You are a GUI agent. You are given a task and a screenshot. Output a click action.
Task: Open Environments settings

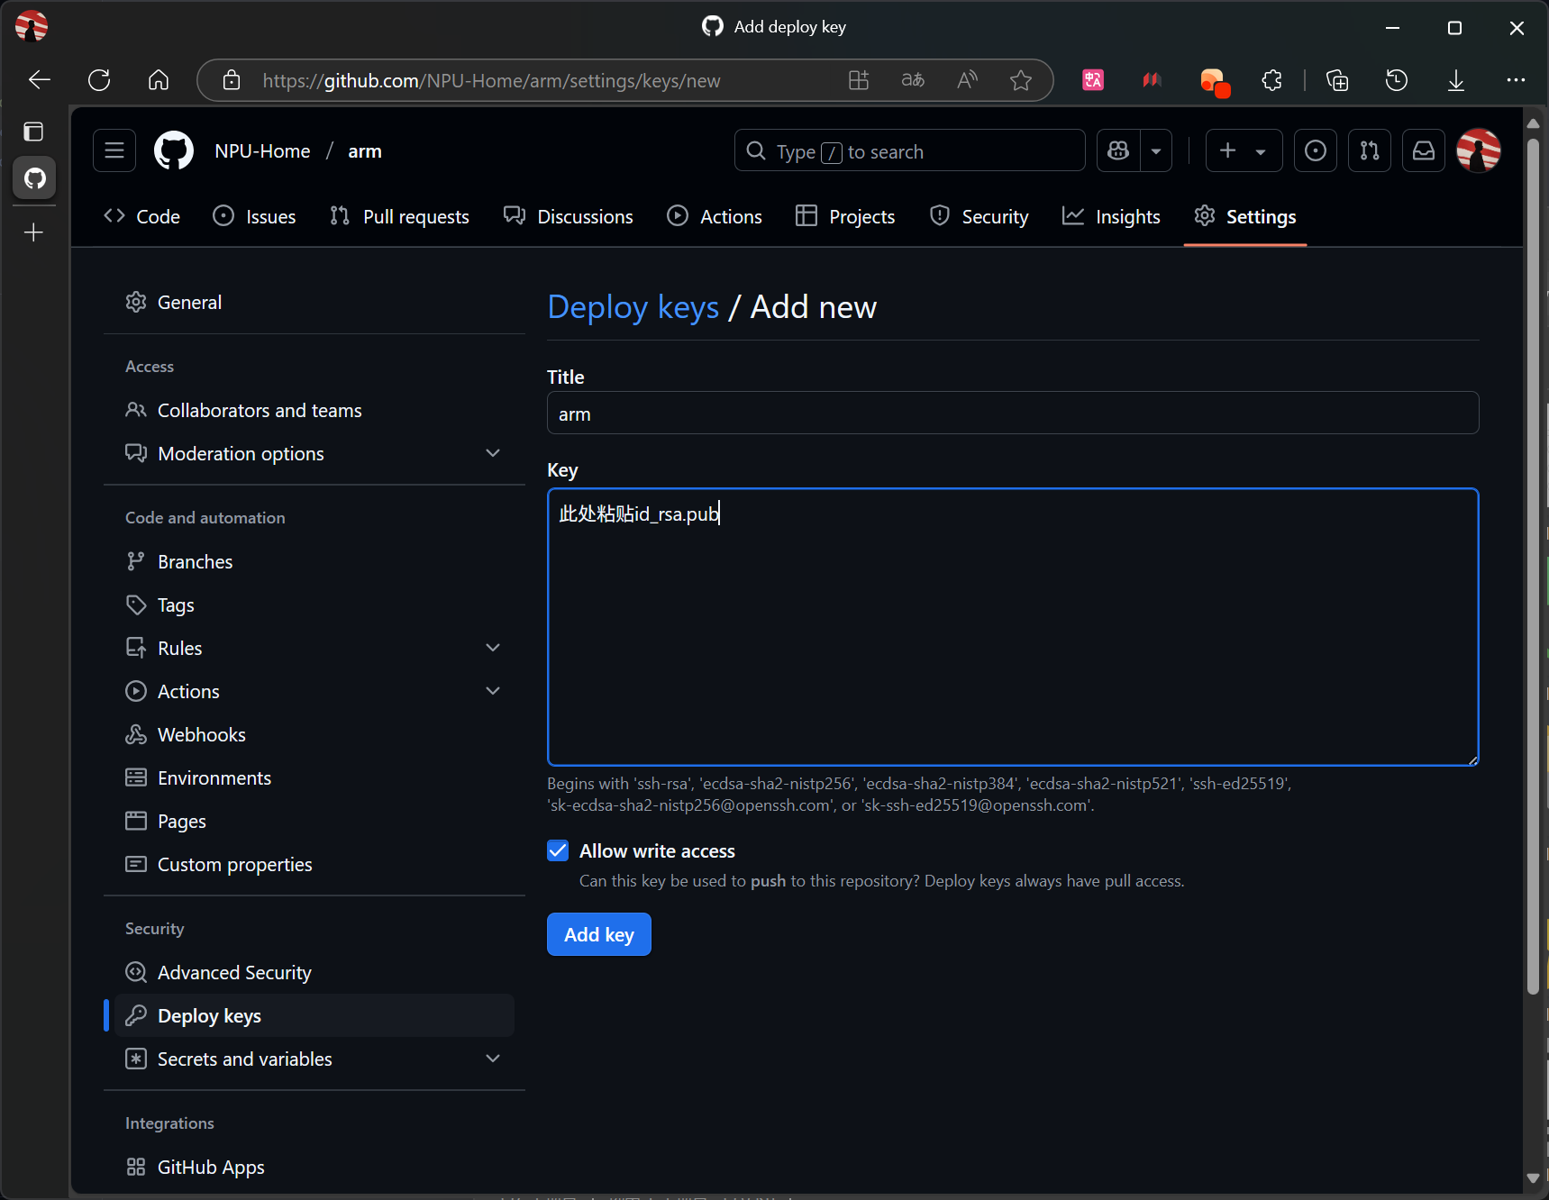tap(314, 778)
